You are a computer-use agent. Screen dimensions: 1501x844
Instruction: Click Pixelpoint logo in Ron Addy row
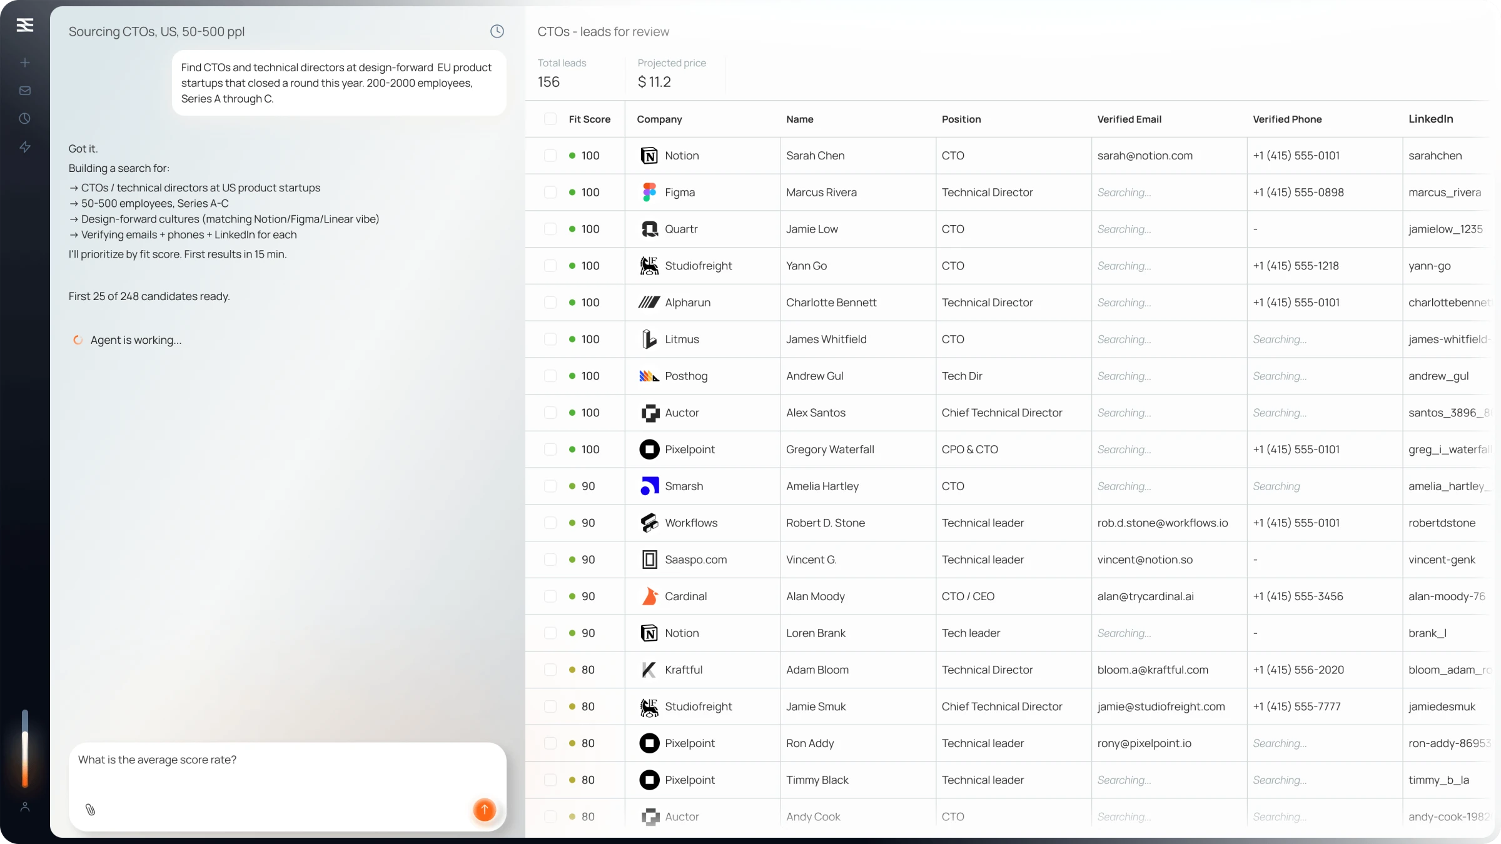pos(649,743)
